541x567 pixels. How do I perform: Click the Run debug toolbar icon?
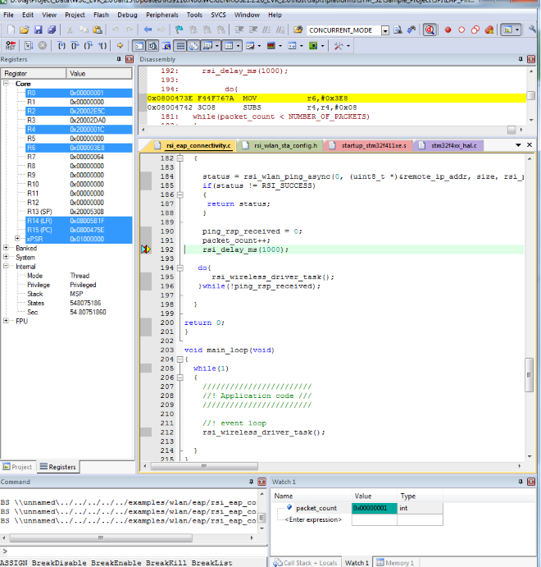(28, 46)
